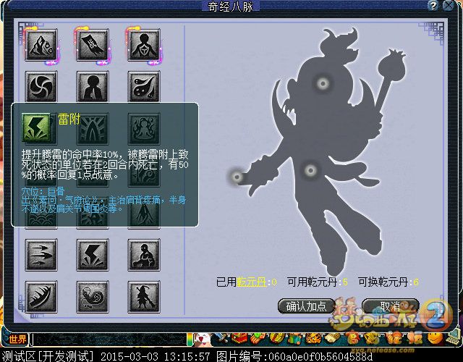The image size is (463, 362).
Task: Click the 可换乾元丹:6 text
Action: click(x=388, y=282)
